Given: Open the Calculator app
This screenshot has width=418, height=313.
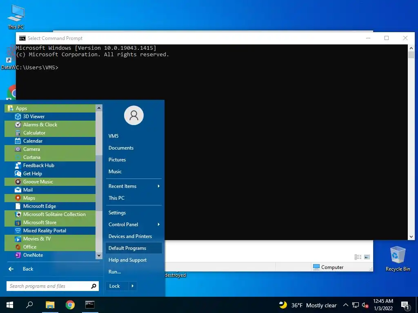Looking at the screenshot, I should coord(50,133).
